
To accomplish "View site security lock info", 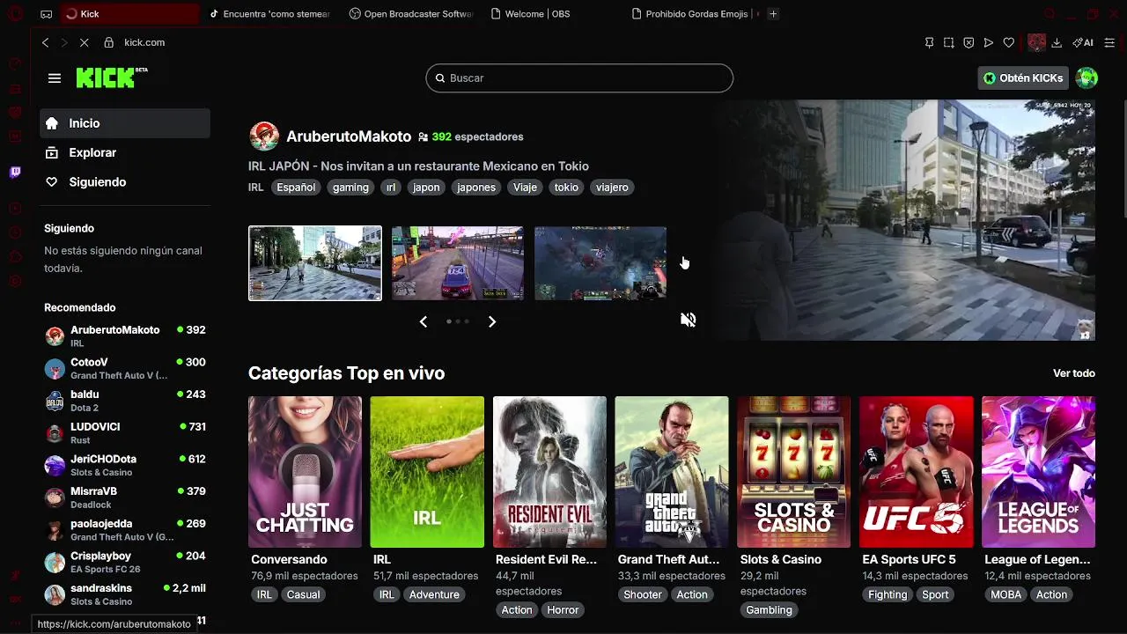I will 109,42.
